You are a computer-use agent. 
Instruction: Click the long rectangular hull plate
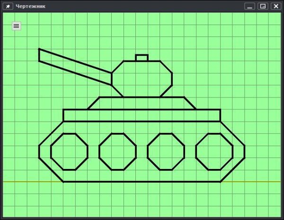coord(142,115)
